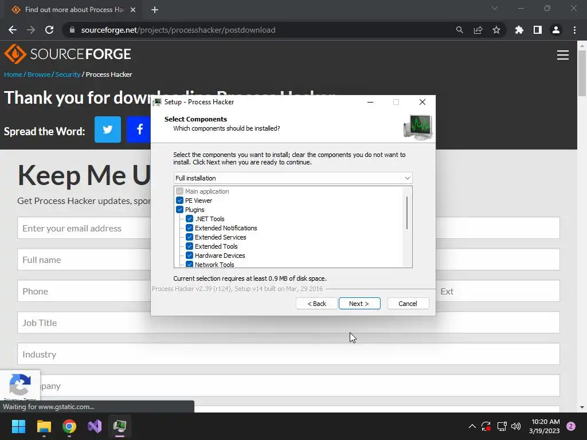Viewport: 587px width, 440px height.
Task: Open File Explorer from taskbar
Action: [x=44, y=426]
